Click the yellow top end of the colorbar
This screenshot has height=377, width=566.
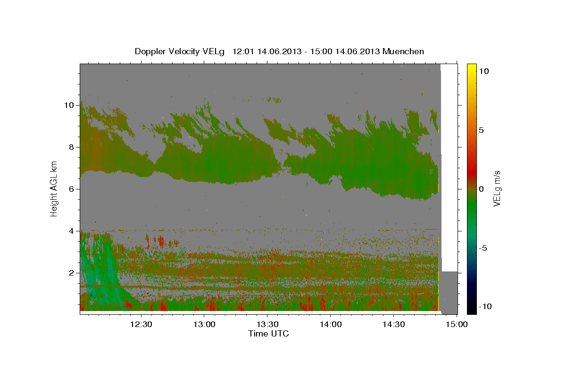click(471, 67)
